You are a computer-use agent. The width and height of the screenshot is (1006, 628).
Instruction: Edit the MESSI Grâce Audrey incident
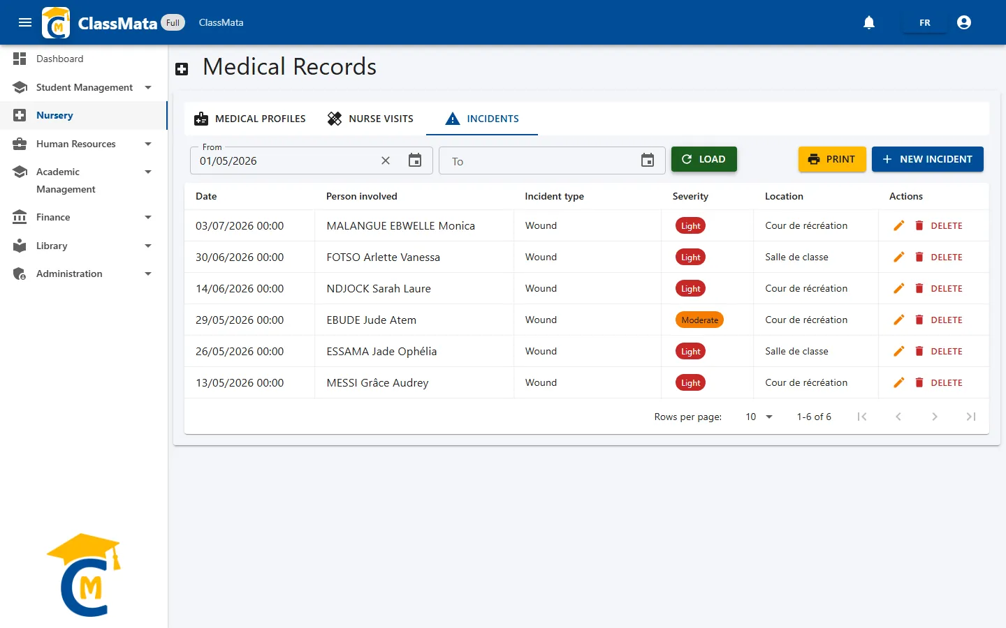899,382
